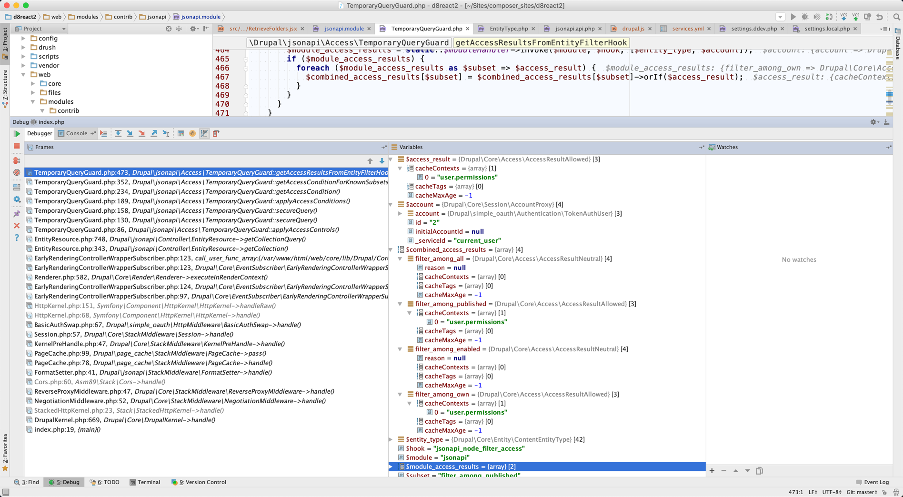Open Database tool window on right edge
Screen dimensions: 903x497
[898, 44]
